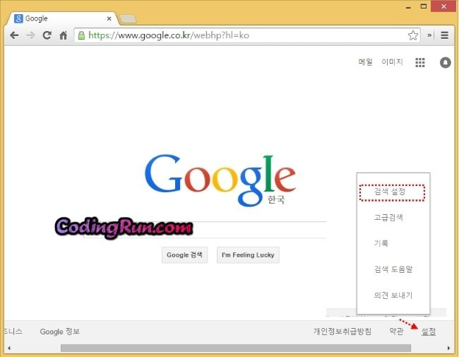Click the forward navigation arrow
The height and width of the screenshot is (357, 459).
pos(30,35)
